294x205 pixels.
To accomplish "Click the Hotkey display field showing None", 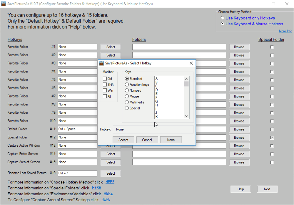I will (153, 129).
